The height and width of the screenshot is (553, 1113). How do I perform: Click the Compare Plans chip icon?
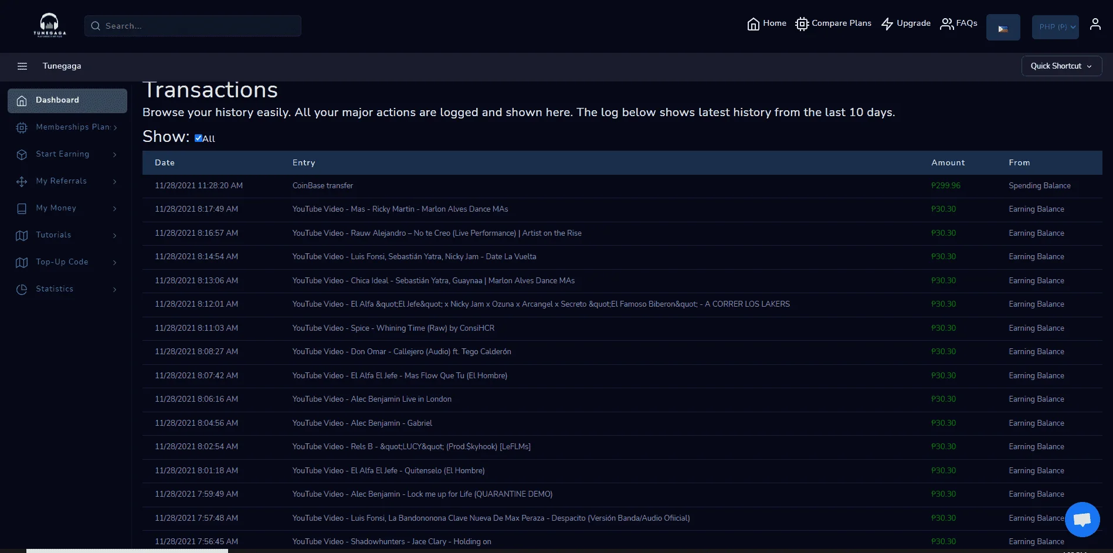click(x=802, y=24)
